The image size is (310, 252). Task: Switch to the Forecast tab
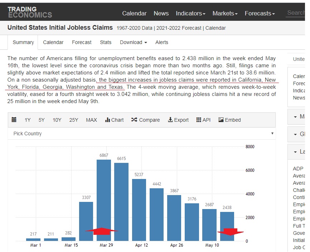[x=82, y=42]
